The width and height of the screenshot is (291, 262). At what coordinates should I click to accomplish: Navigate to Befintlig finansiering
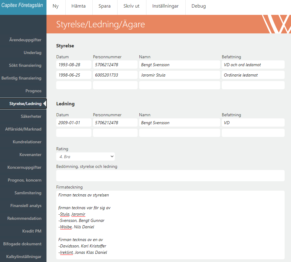[21, 78]
